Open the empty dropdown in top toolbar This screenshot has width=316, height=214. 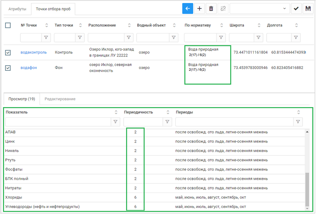coord(259,9)
